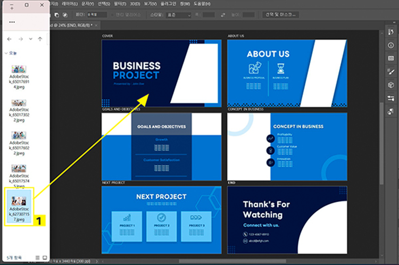
Task: Expand the status bar info arrow
Action: pyautogui.click(x=96, y=261)
